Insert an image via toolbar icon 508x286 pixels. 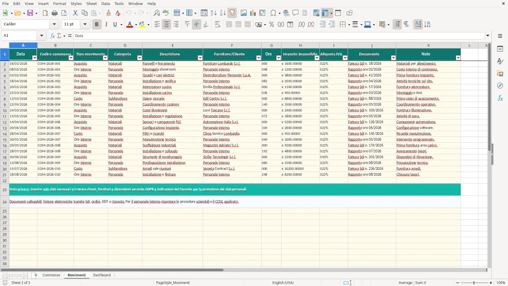coord(243,13)
